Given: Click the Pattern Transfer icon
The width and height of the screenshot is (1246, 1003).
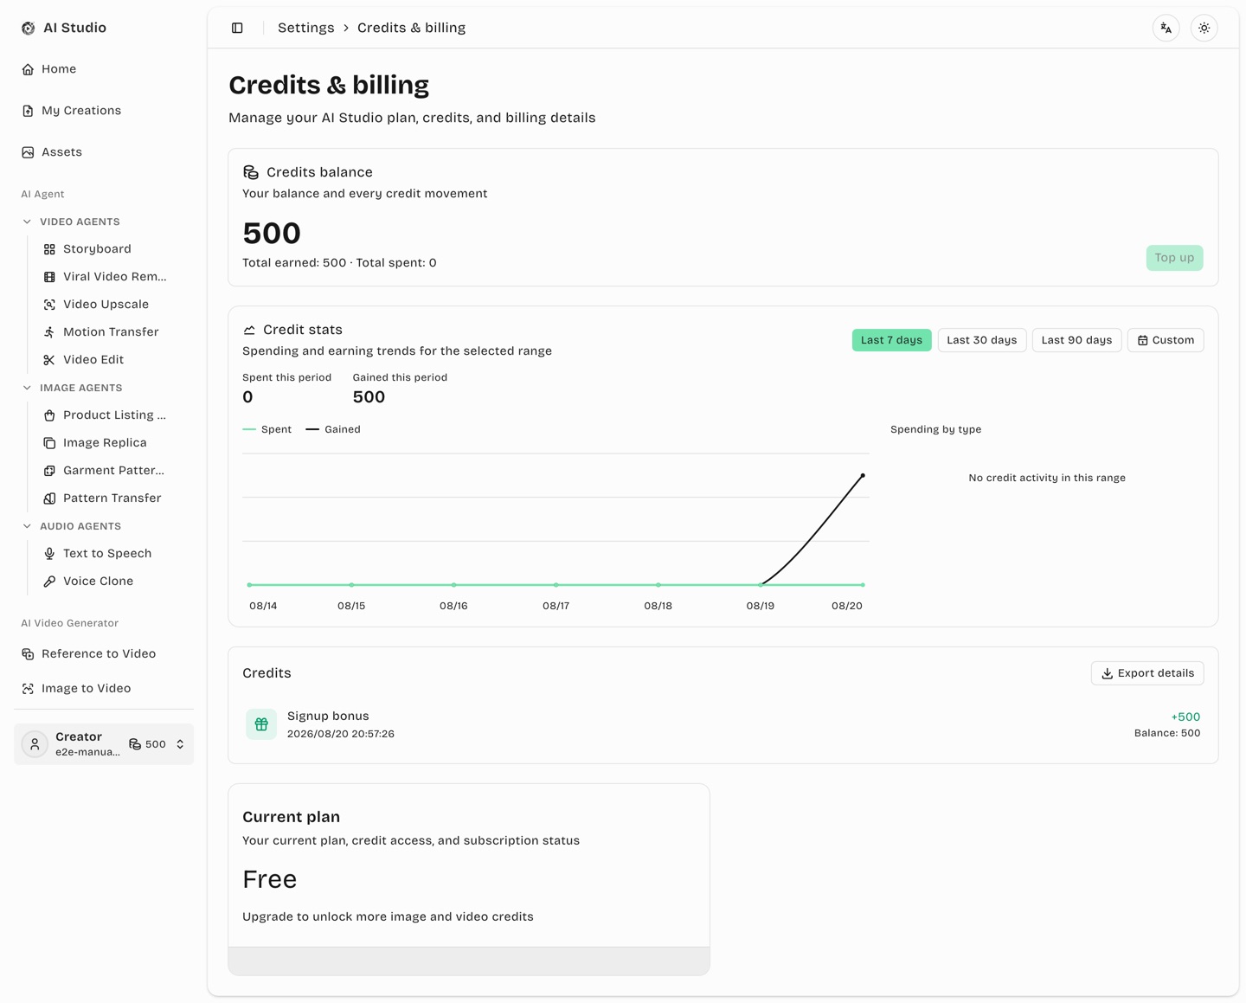Looking at the screenshot, I should [x=49, y=498].
